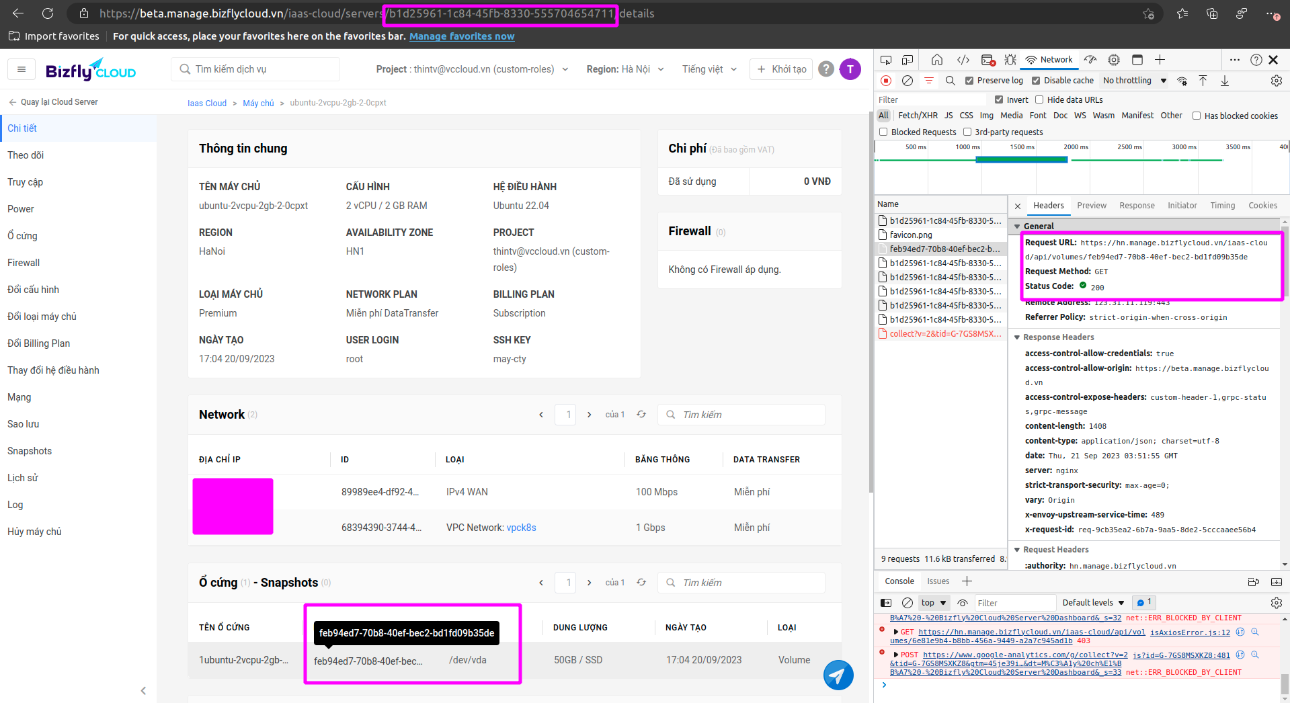Click the DevTools inspect element icon
The image size is (1290, 703).
pyautogui.click(x=886, y=60)
